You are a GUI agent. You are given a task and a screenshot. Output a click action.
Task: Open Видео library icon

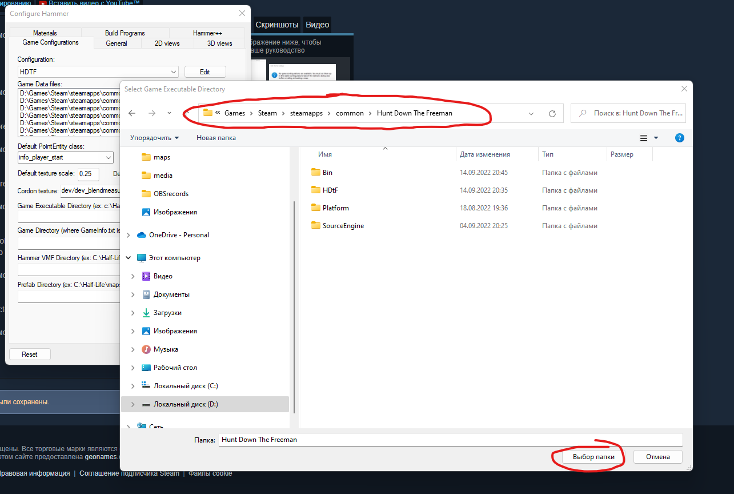point(146,276)
